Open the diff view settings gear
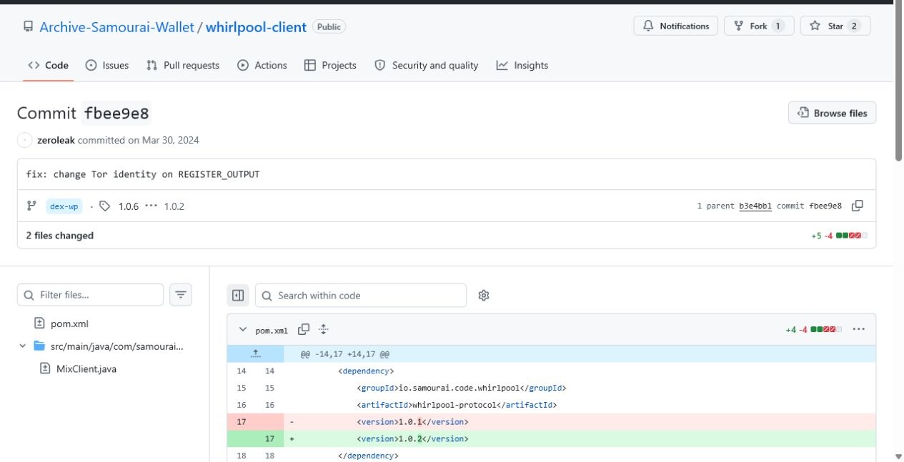This screenshot has height=462, width=904. (x=484, y=296)
